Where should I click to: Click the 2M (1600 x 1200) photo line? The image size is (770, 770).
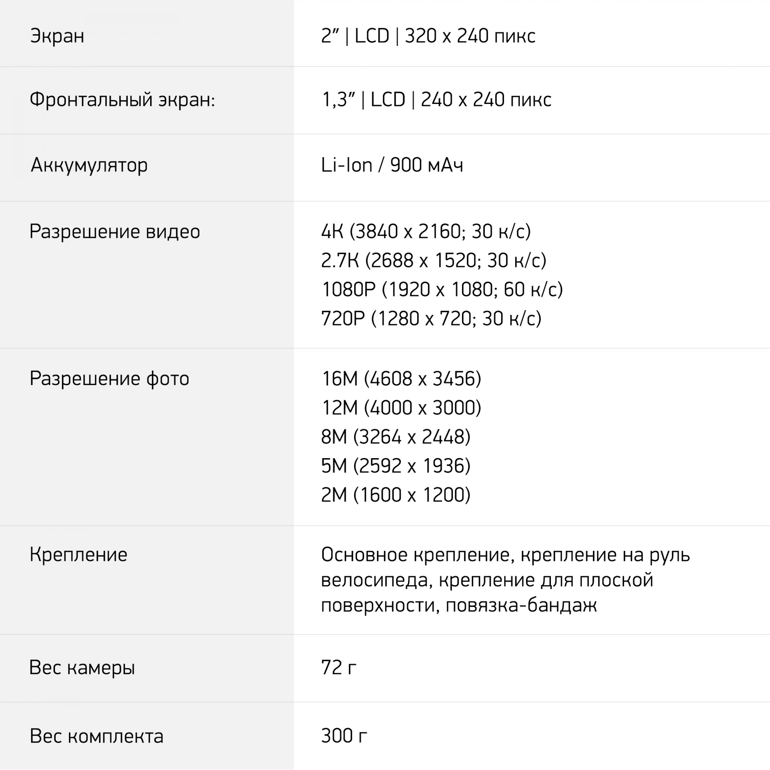point(395,495)
